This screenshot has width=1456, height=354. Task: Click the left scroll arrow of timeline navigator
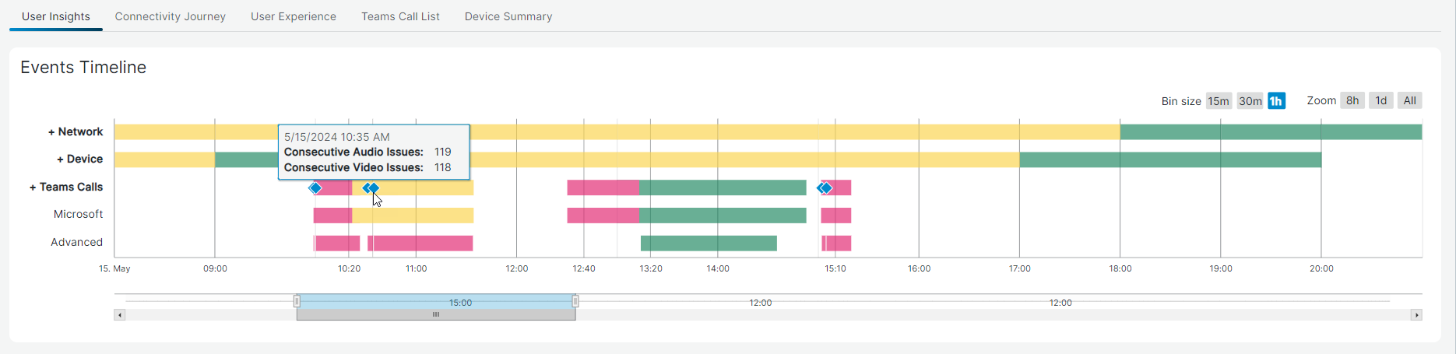119,315
